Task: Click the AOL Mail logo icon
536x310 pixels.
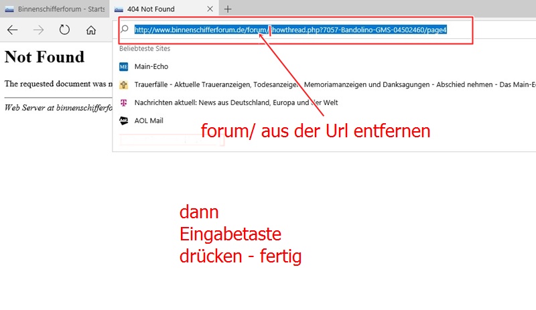Action: (123, 121)
